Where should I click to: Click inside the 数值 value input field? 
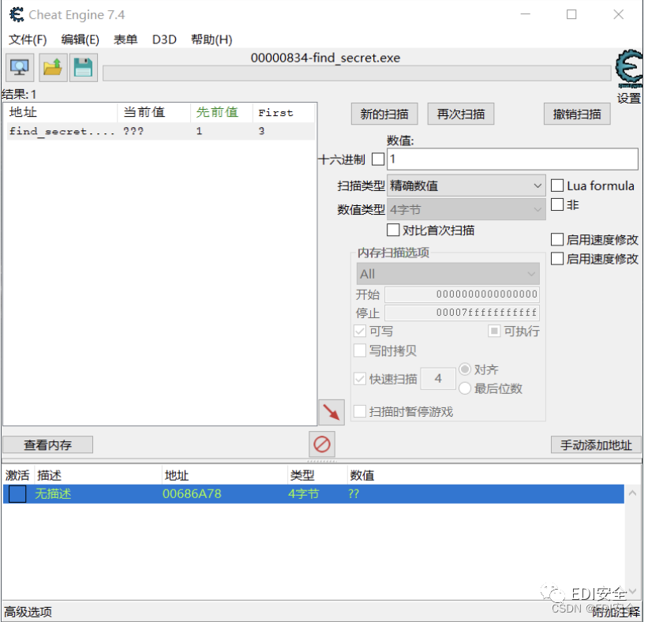coord(513,159)
